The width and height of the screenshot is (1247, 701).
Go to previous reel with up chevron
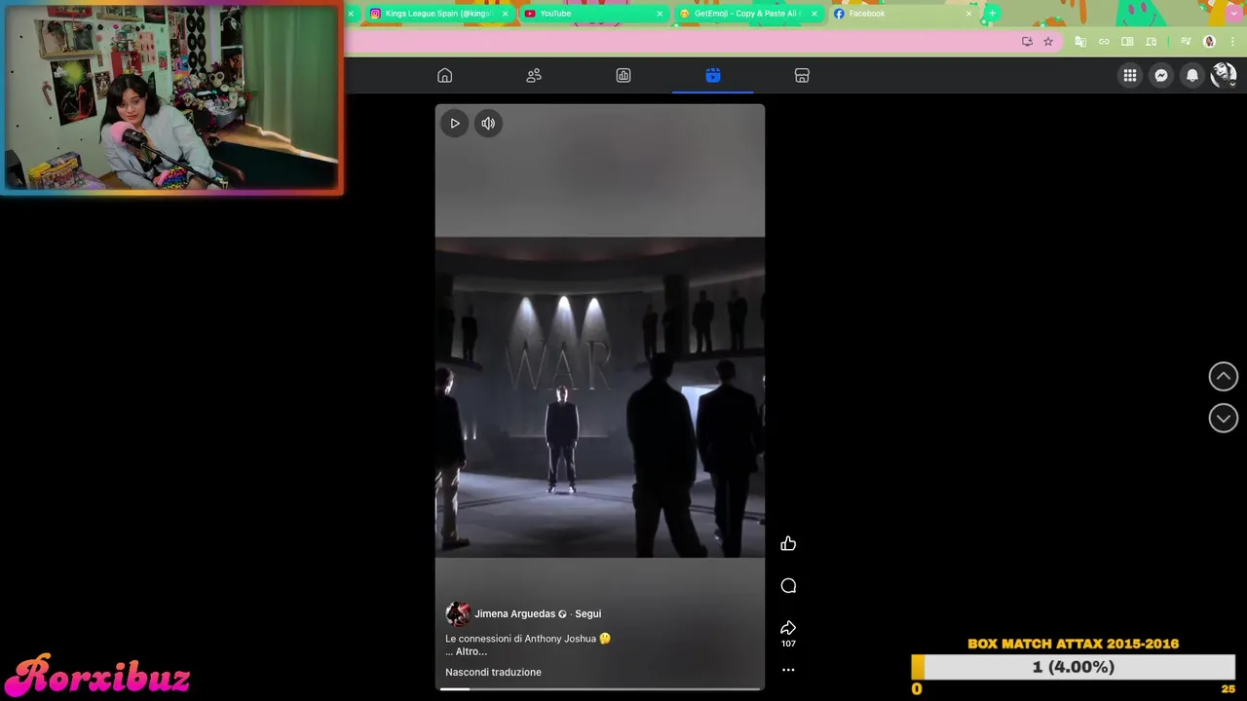pos(1224,377)
